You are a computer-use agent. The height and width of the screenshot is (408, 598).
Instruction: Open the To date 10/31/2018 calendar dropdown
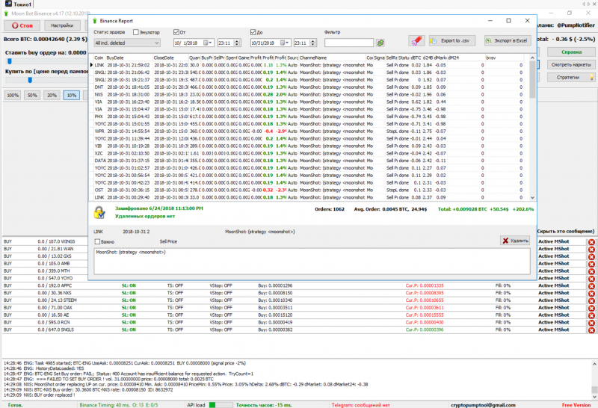coord(285,43)
